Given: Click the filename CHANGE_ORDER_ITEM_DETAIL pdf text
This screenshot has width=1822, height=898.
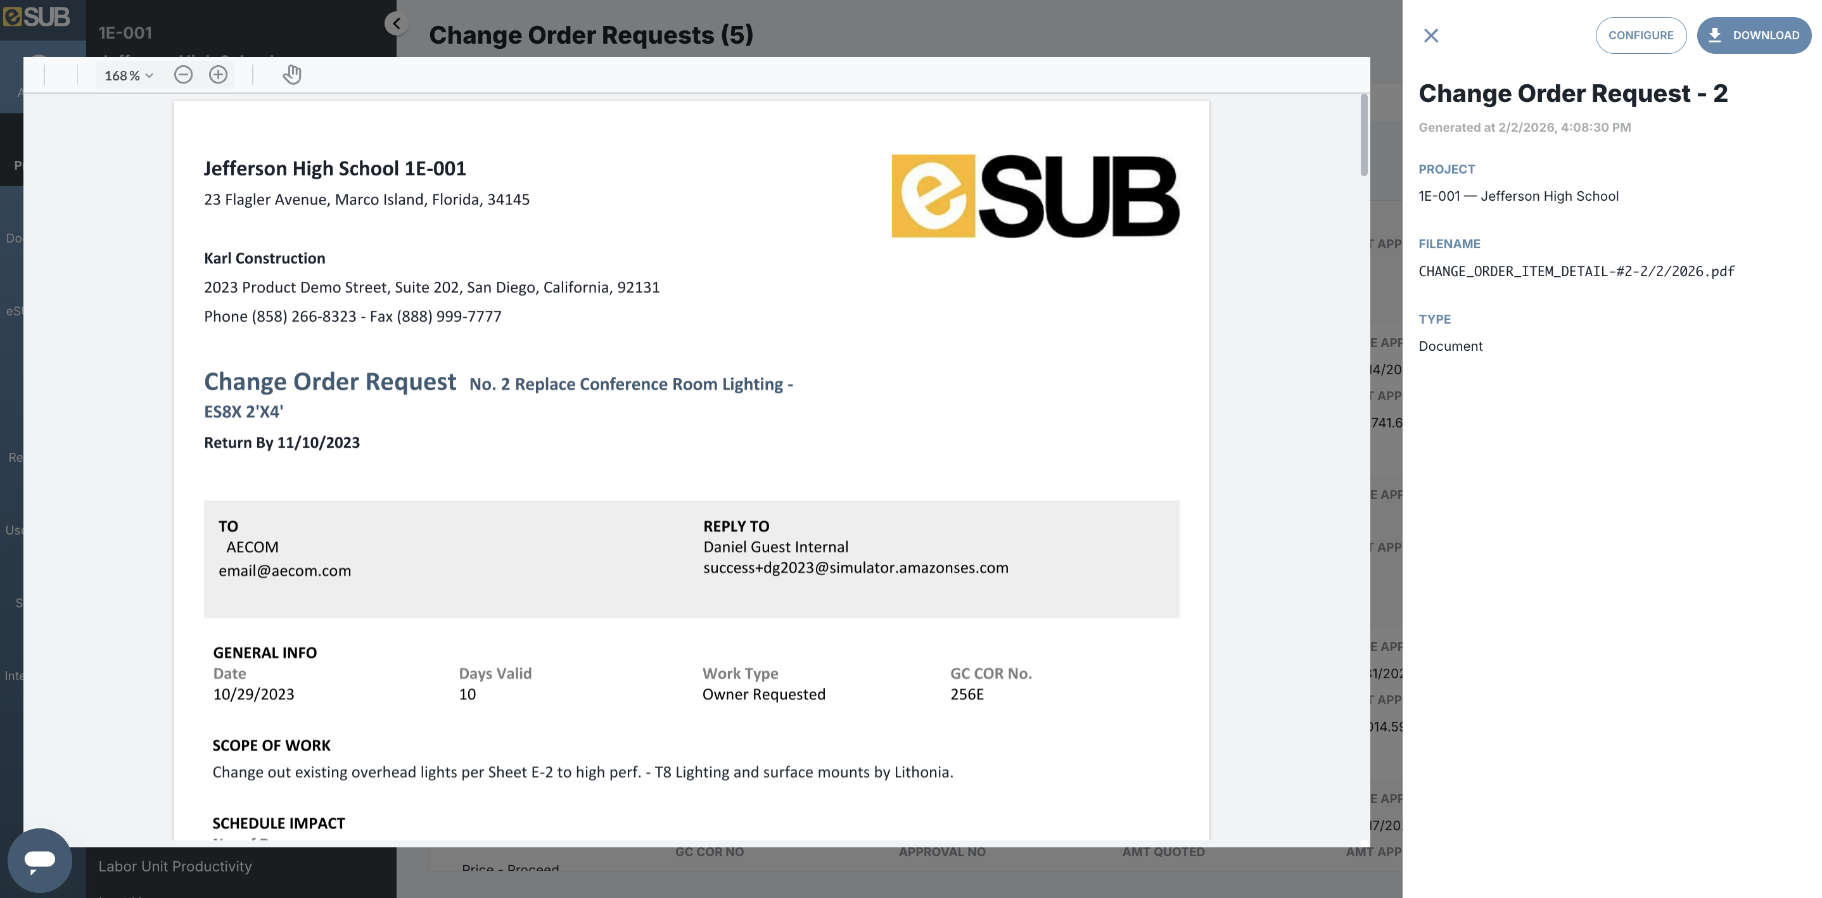Looking at the screenshot, I should (1577, 272).
